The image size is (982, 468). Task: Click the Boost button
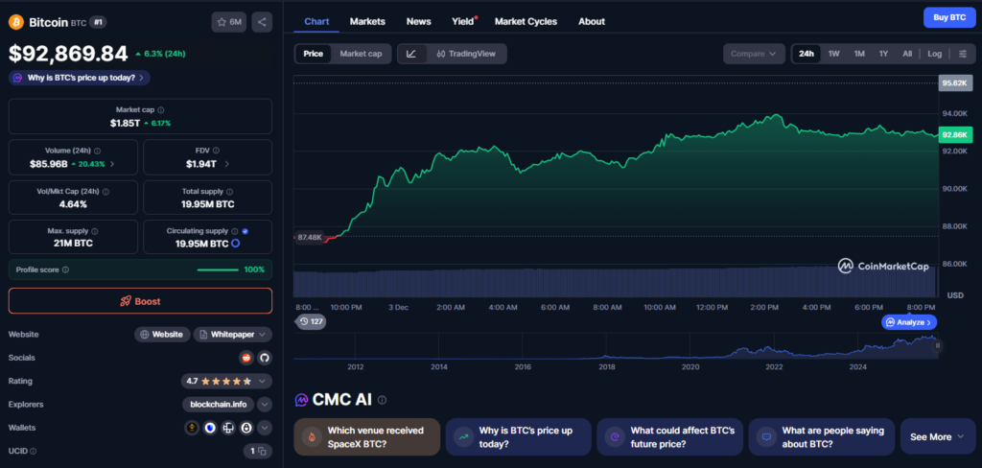(x=140, y=301)
